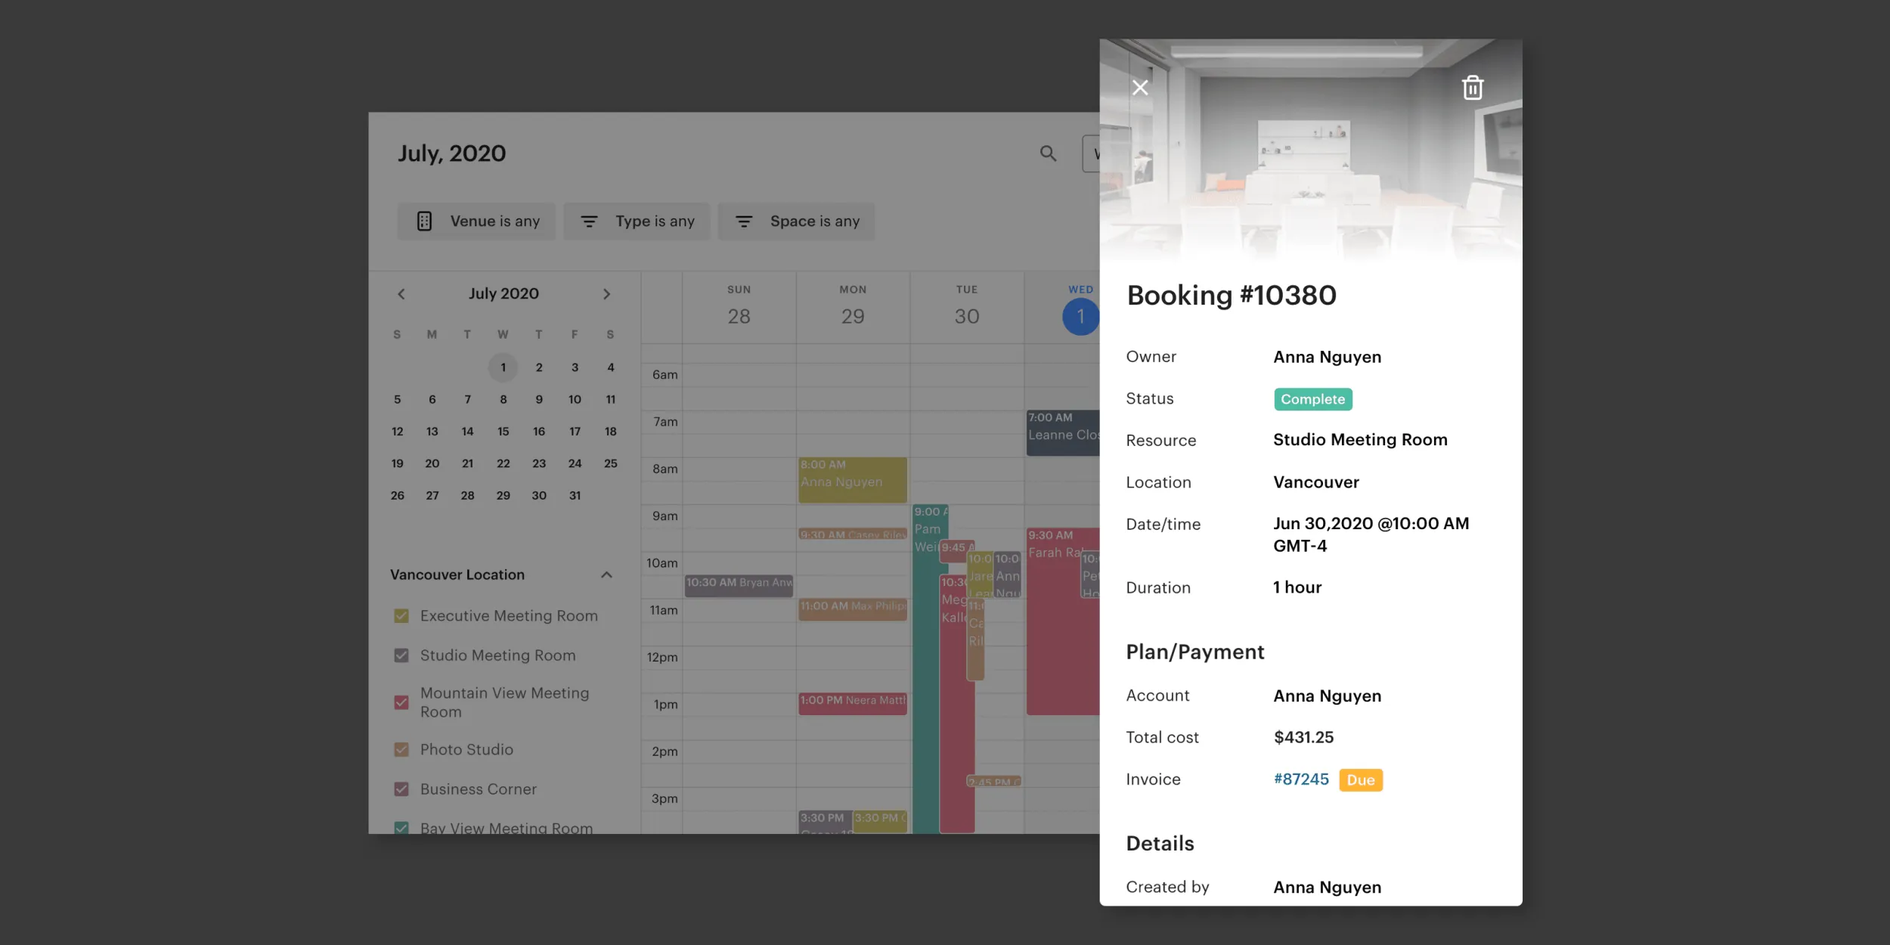Click owner name Anna Nguyen
This screenshot has height=945, width=1890.
1327,358
